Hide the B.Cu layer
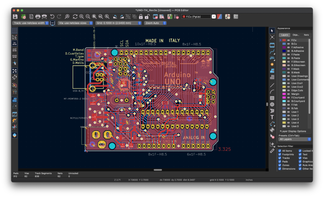Image resolution: width=324 pixels, height=197 pixels. pos(289,44)
